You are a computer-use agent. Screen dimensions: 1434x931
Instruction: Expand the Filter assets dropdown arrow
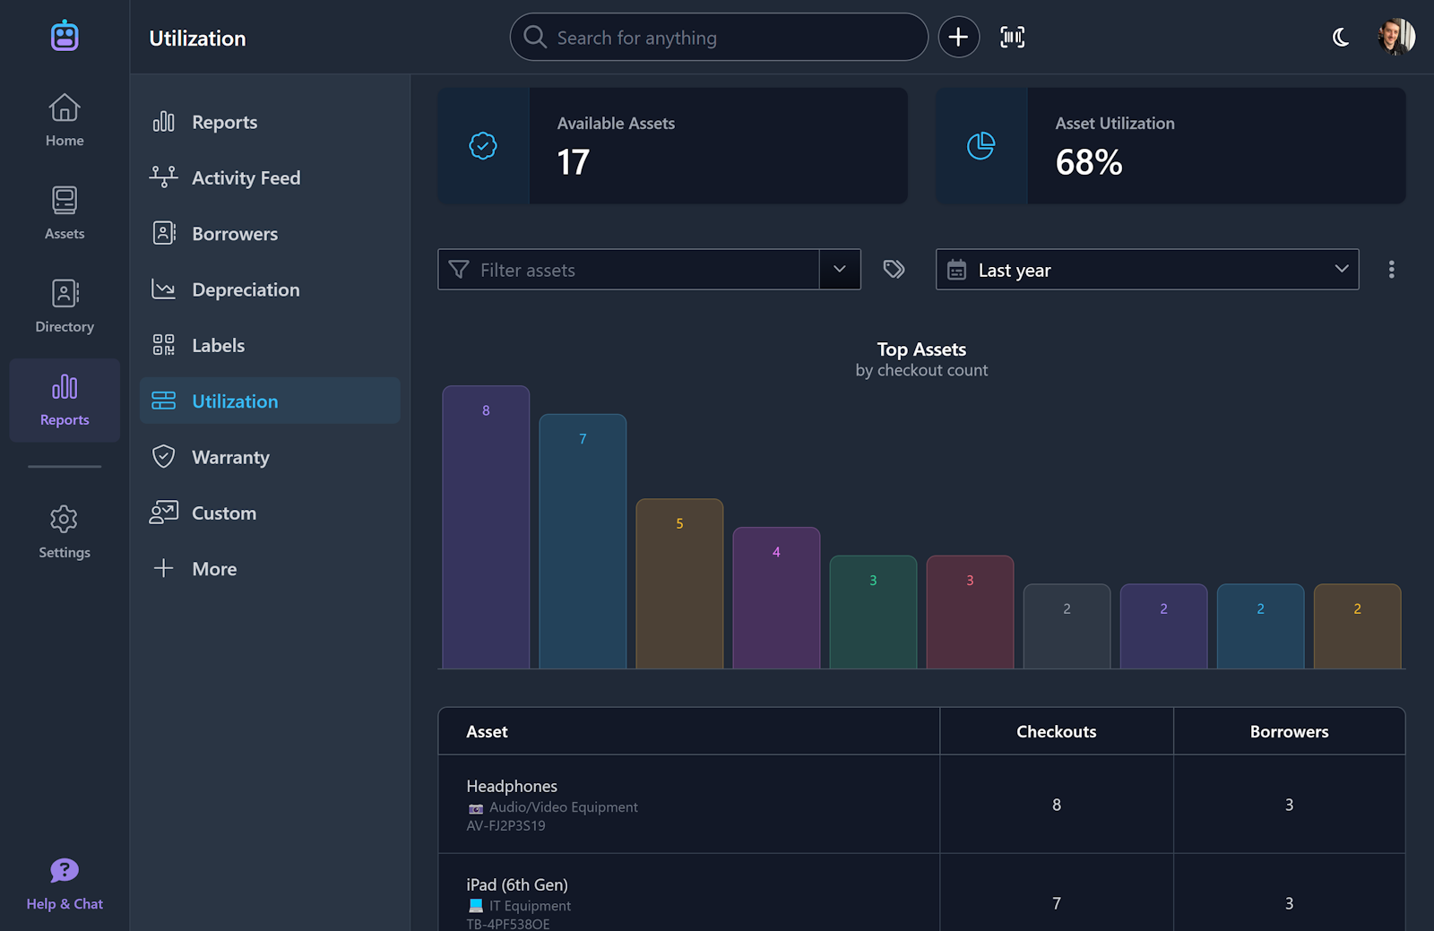tap(840, 269)
